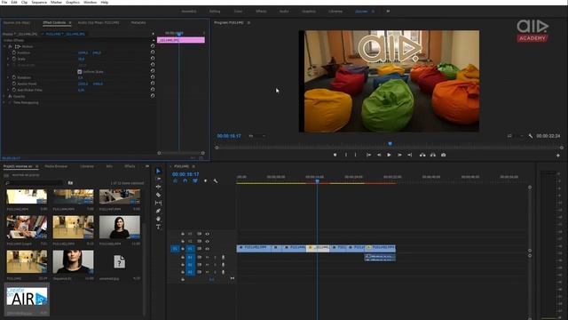Mute audio track A1
This screenshot has height=320, width=568.
207,257
